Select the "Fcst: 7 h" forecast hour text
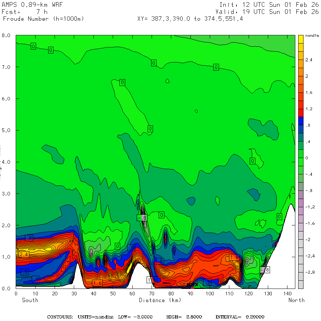The width and height of the screenshot is (321, 321). click(25, 12)
